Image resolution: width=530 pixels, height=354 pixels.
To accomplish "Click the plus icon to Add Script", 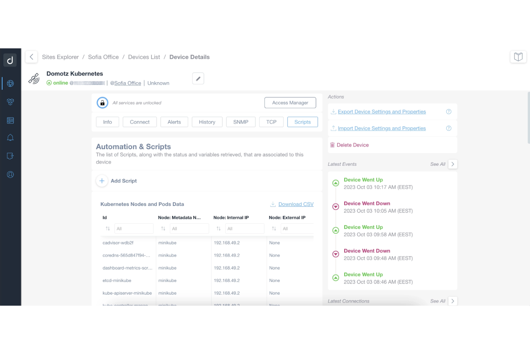I will (102, 181).
